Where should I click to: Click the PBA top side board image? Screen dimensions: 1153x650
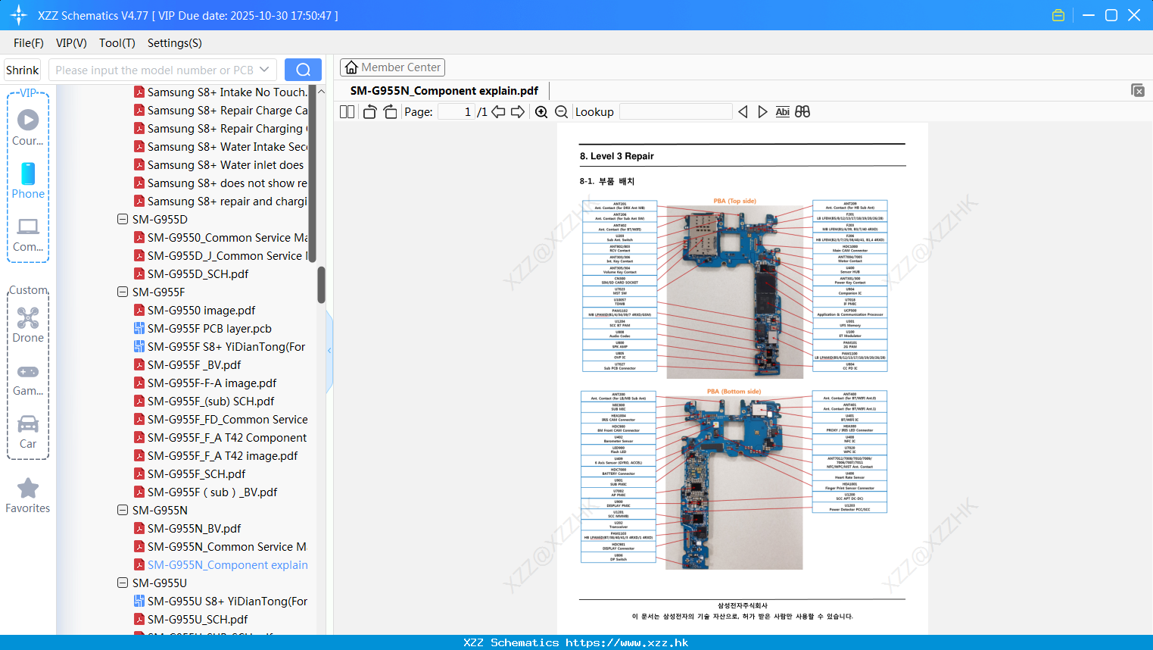[x=734, y=292]
